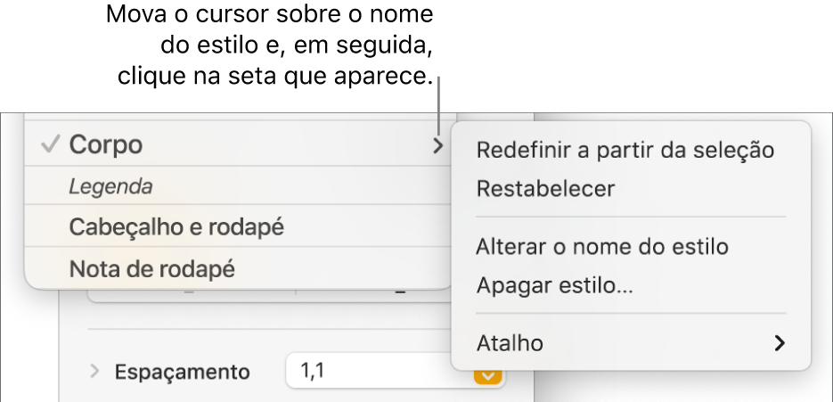The image size is (833, 402).
Task: Click the checkmark beside the Corpo style
Action: coord(51,144)
